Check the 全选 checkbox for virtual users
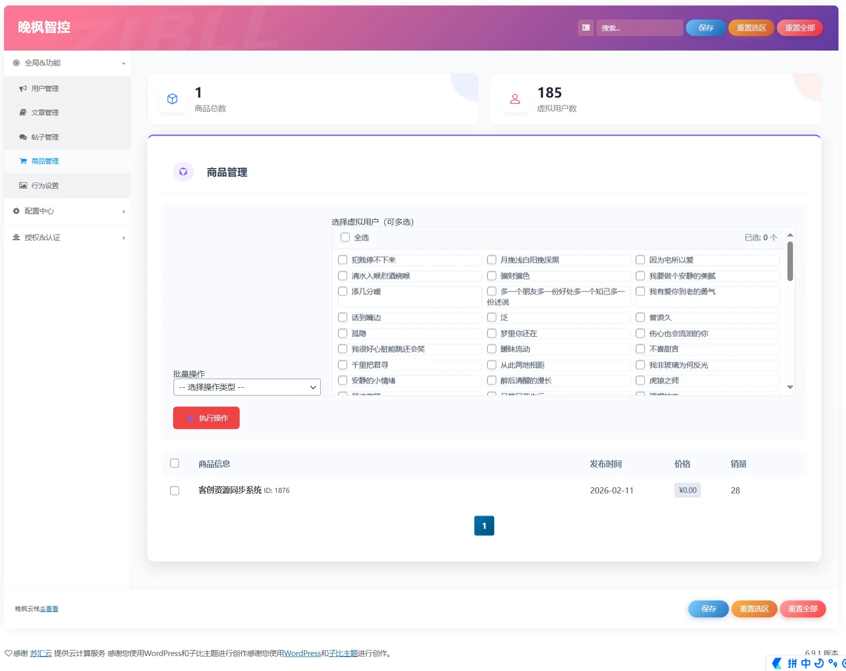The height and width of the screenshot is (671, 846). (x=345, y=237)
